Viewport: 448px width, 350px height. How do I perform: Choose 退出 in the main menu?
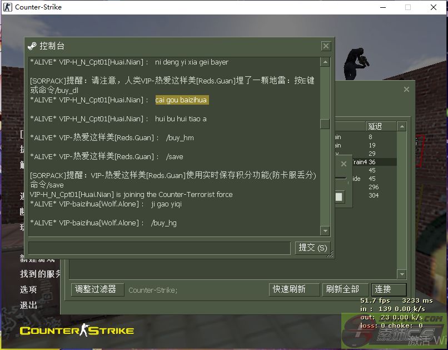(x=28, y=305)
